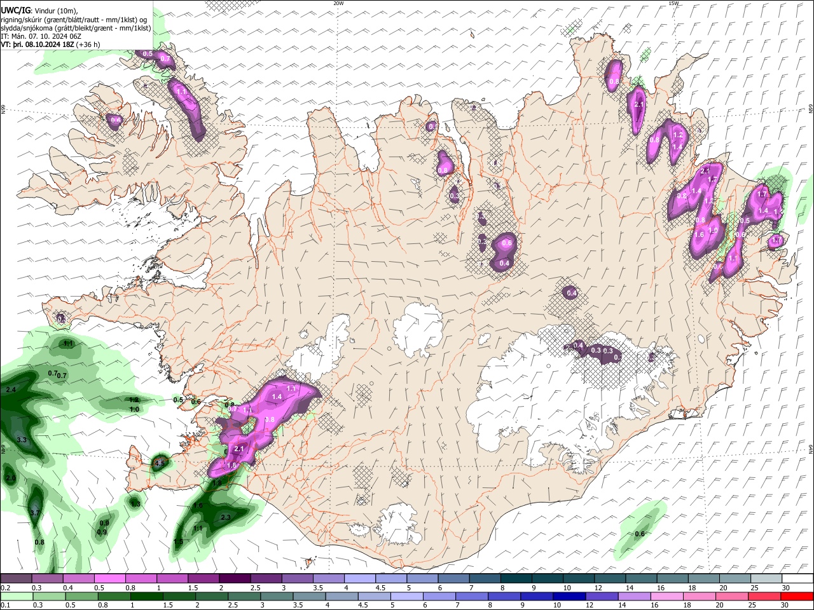Screen dimensions: 814x610
Task: Choose the 0.8 swatch in the snow legend
Action: click(x=141, y=579)
